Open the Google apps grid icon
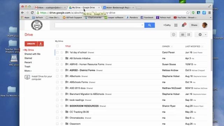 coord(176,25)
